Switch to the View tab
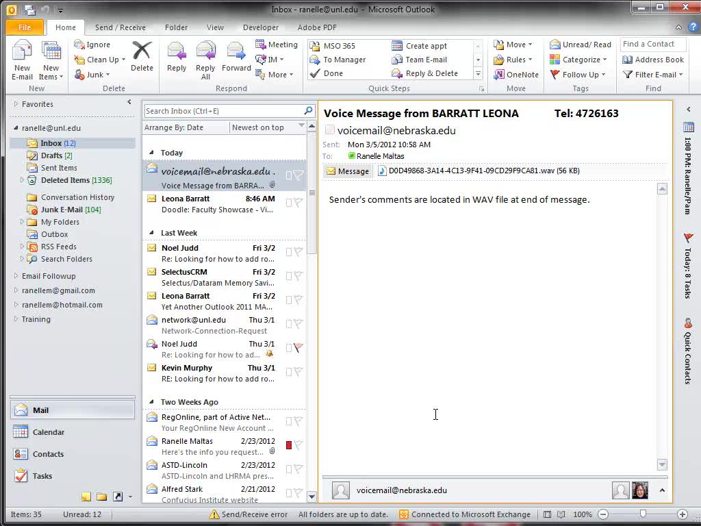The height and width of the screenshot is (526, 701). coord(215,27)
